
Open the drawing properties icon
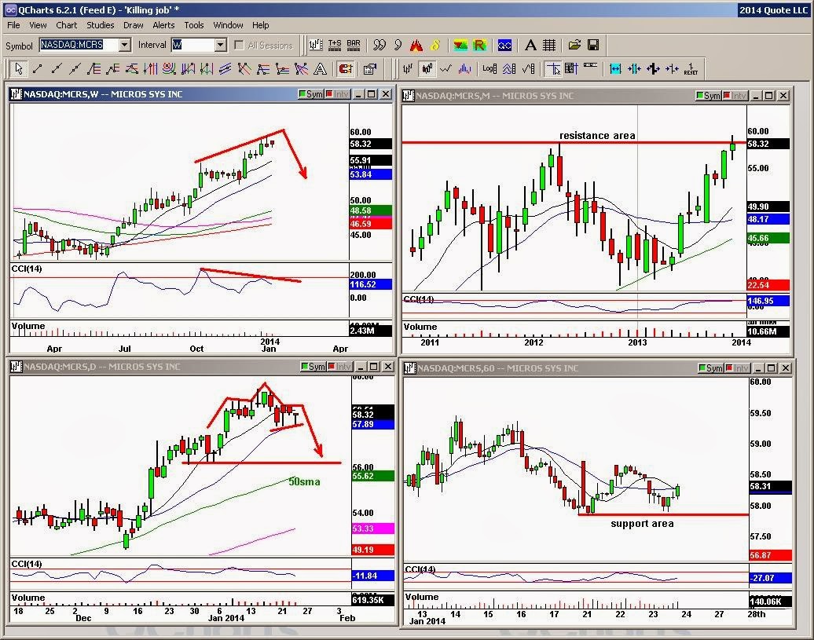[369, 68]
